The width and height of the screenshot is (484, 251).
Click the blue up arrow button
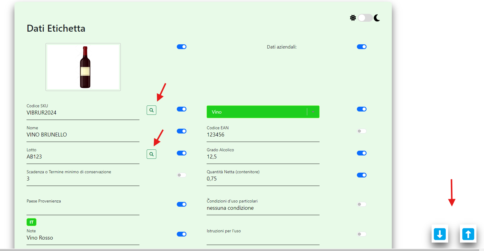point(468,234)
